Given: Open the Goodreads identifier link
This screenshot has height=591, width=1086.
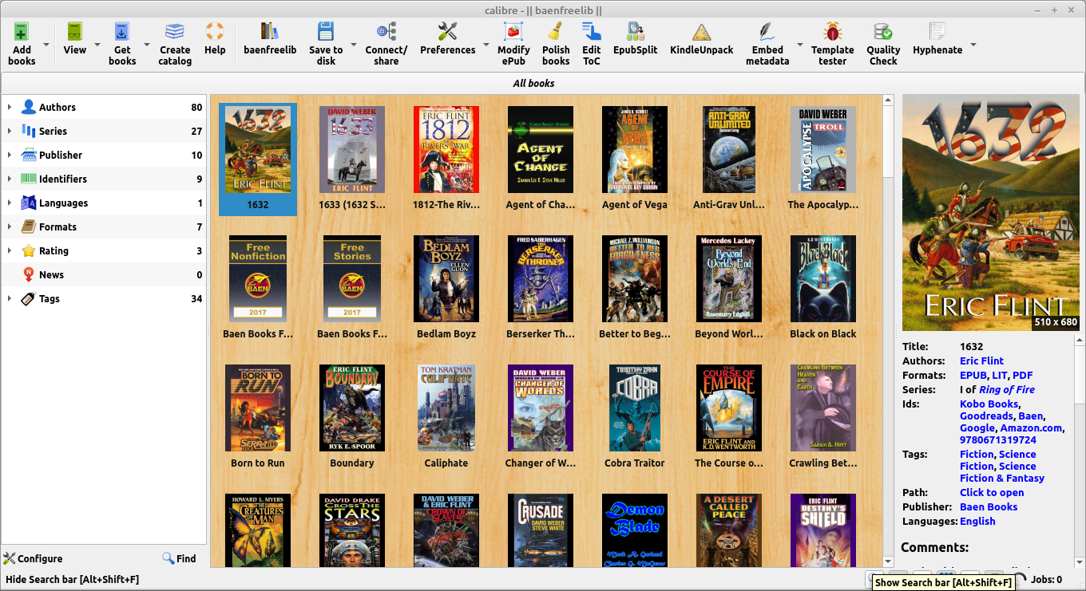Looking at the screenshot, I should click(x=986, y=416).
